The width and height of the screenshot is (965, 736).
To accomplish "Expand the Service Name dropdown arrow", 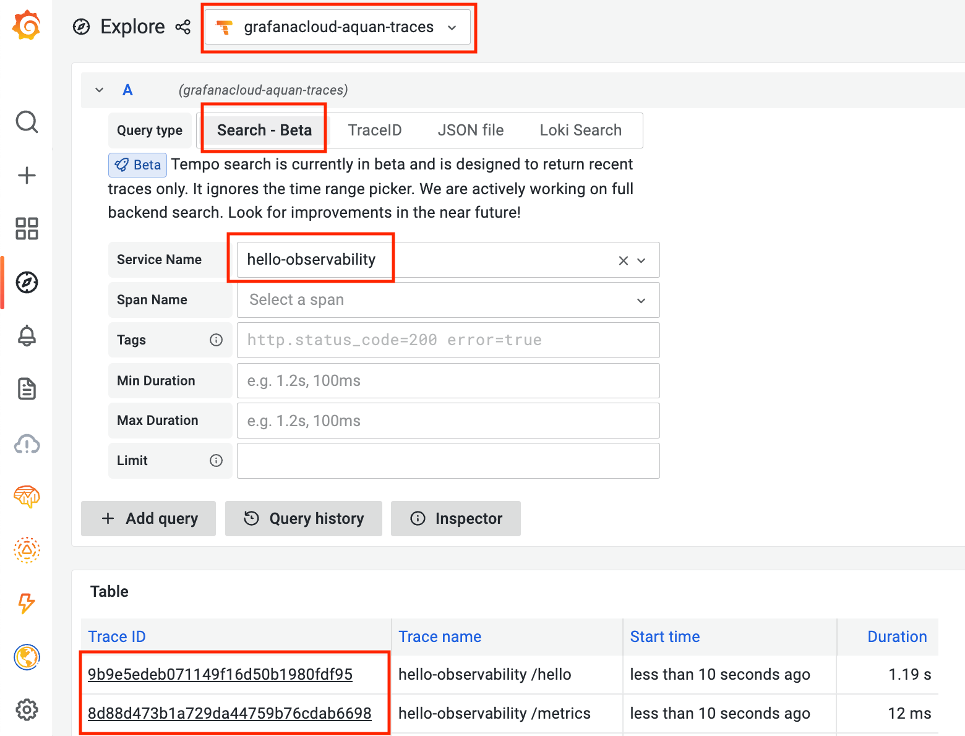I will tap(641, 260).
